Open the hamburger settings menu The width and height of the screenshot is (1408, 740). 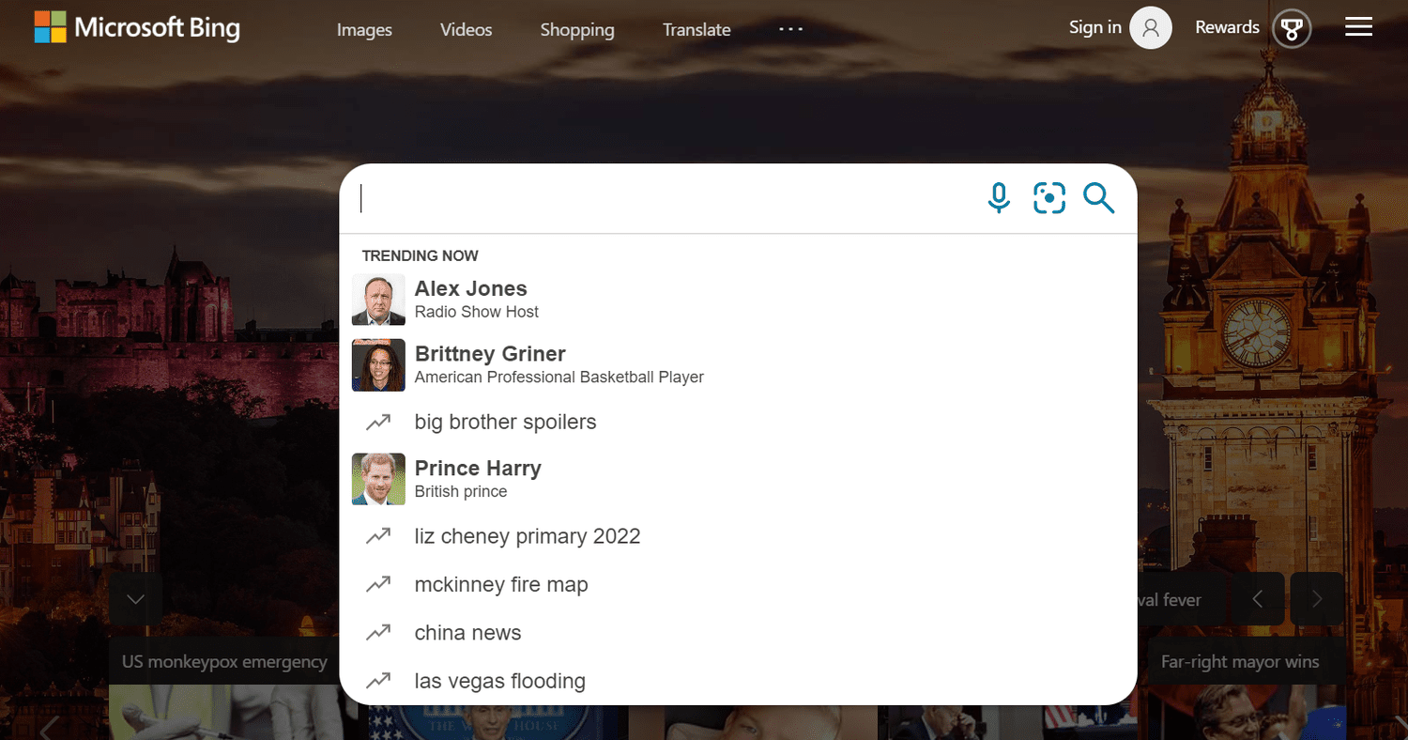1358,28
